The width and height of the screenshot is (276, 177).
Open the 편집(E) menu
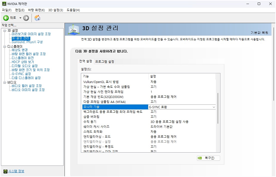[x=20, y=10]
